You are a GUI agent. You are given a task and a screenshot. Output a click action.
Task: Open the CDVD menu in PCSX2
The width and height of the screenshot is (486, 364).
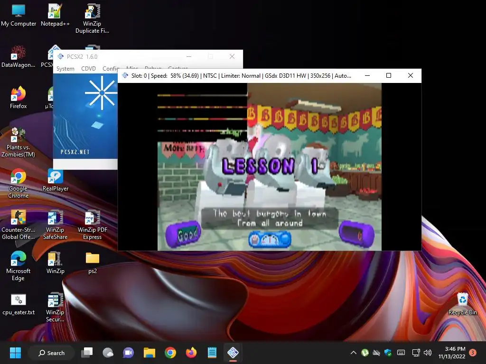88,68
